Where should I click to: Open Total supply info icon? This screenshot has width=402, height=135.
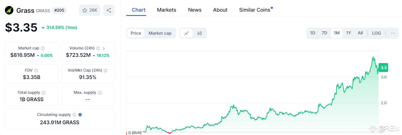44,93
